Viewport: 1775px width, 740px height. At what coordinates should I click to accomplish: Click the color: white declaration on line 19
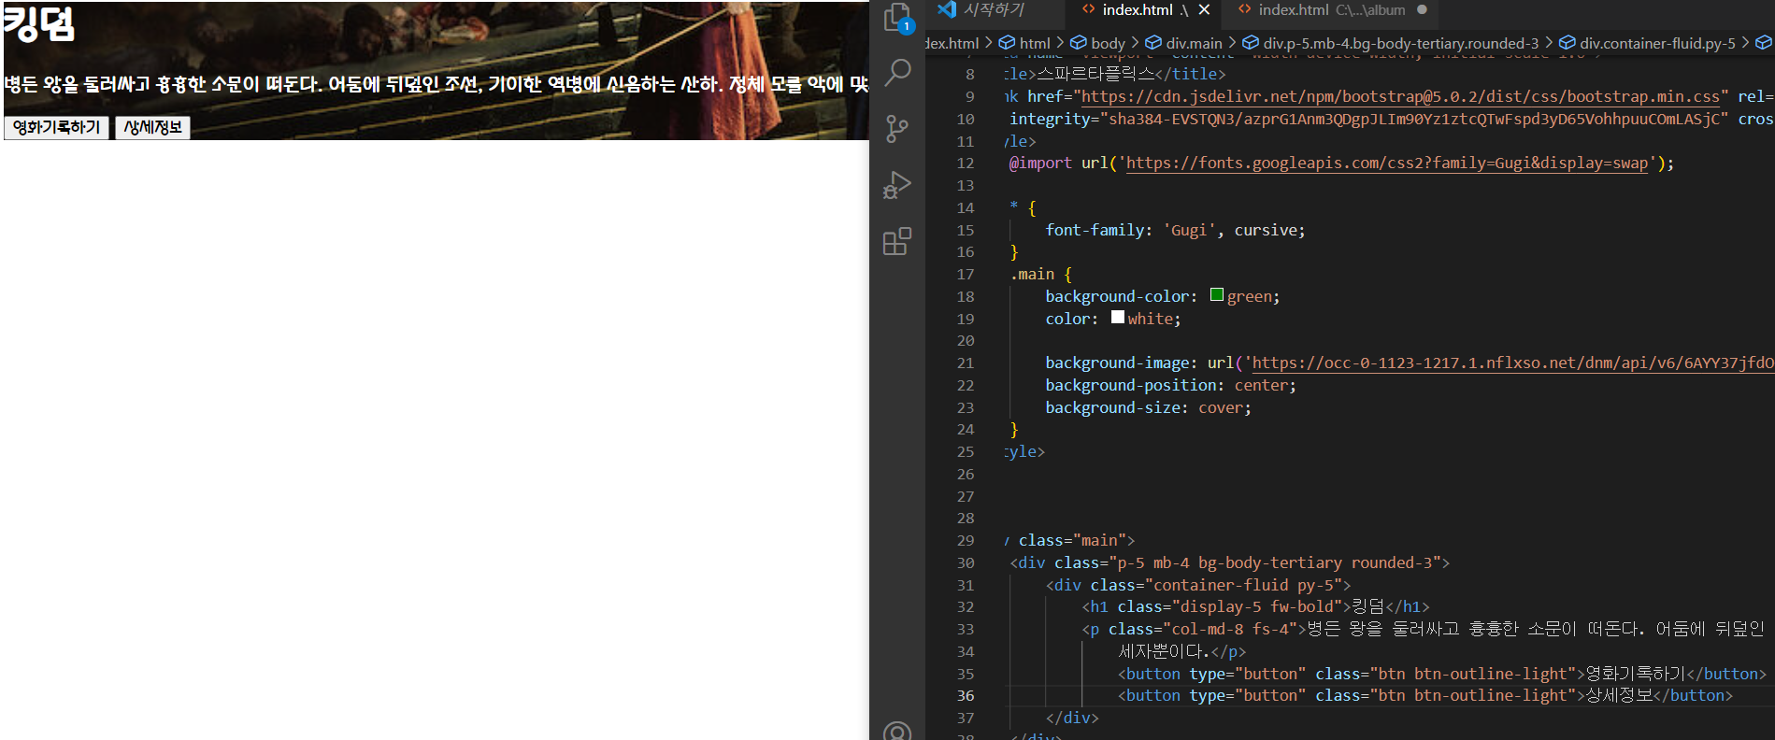[1112, 319]
